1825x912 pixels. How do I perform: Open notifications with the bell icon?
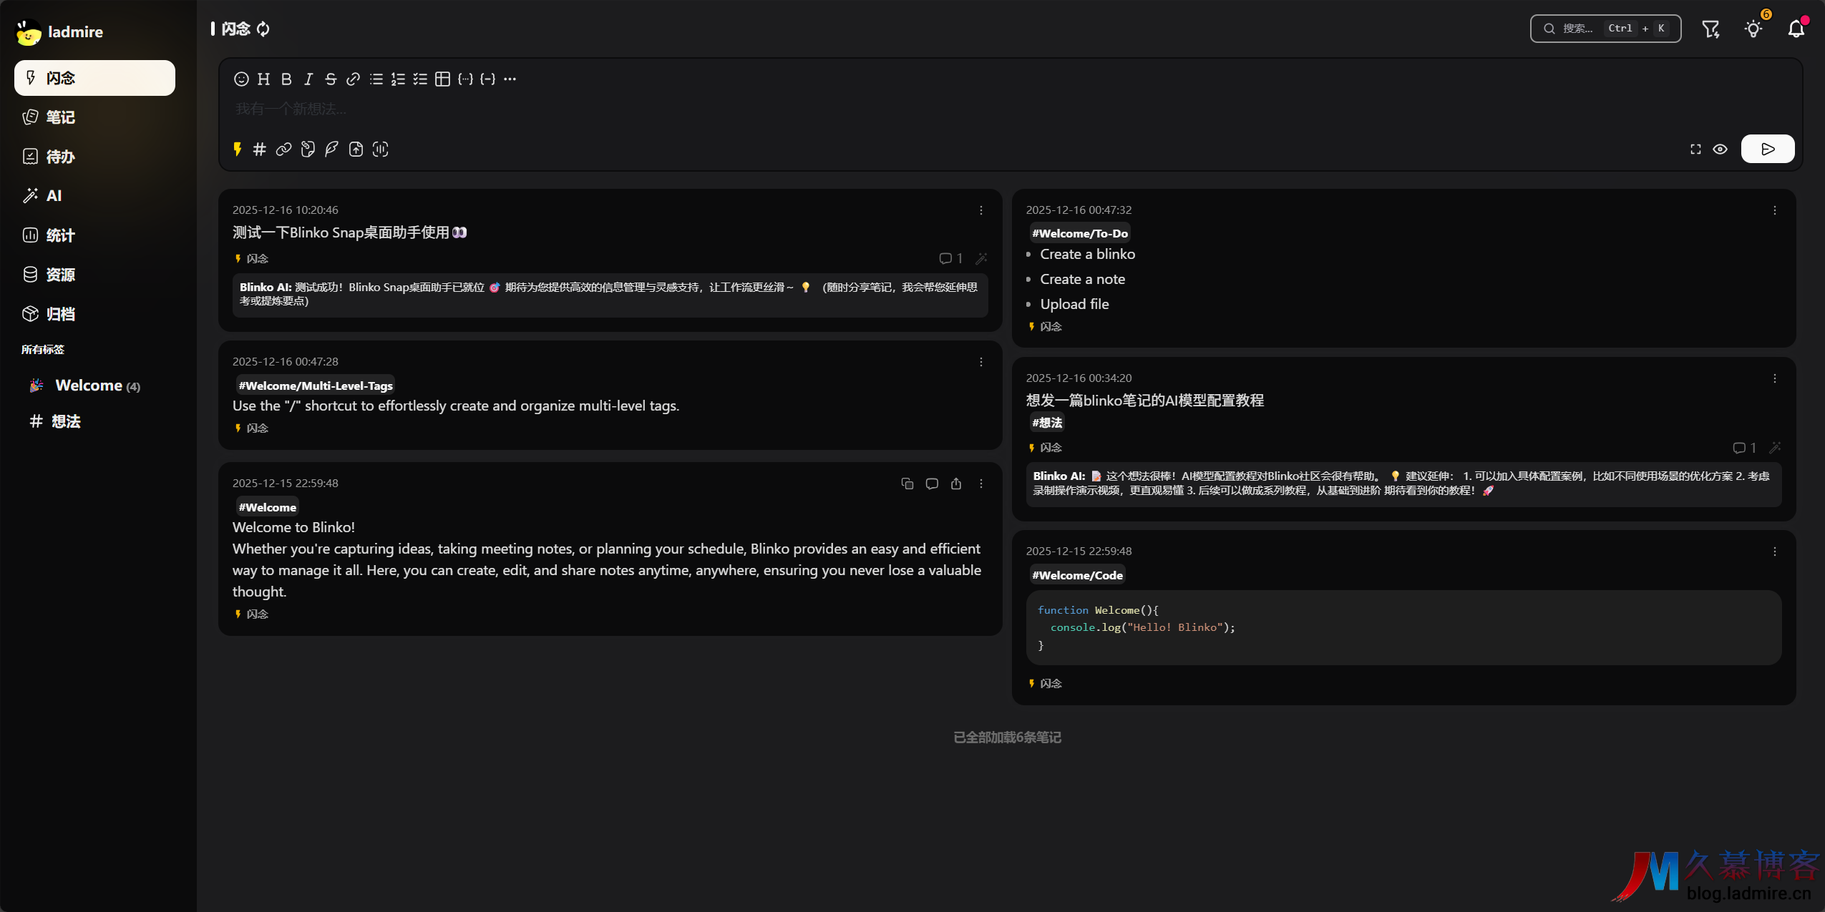pyautogui.click(x=1796, y=29)
